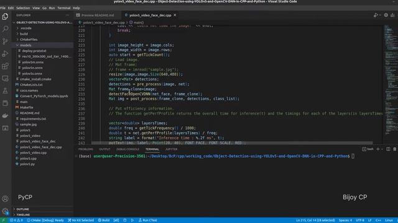
Task: Open the new terminal launch profile dropdown
Action: click(x=382, y=149)
